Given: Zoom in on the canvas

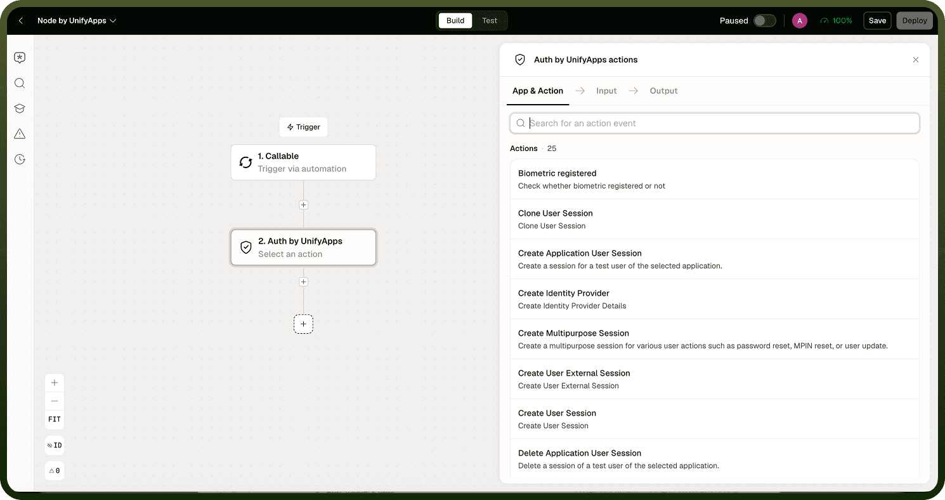Looking at the screenshot, I should coord(55,383).
